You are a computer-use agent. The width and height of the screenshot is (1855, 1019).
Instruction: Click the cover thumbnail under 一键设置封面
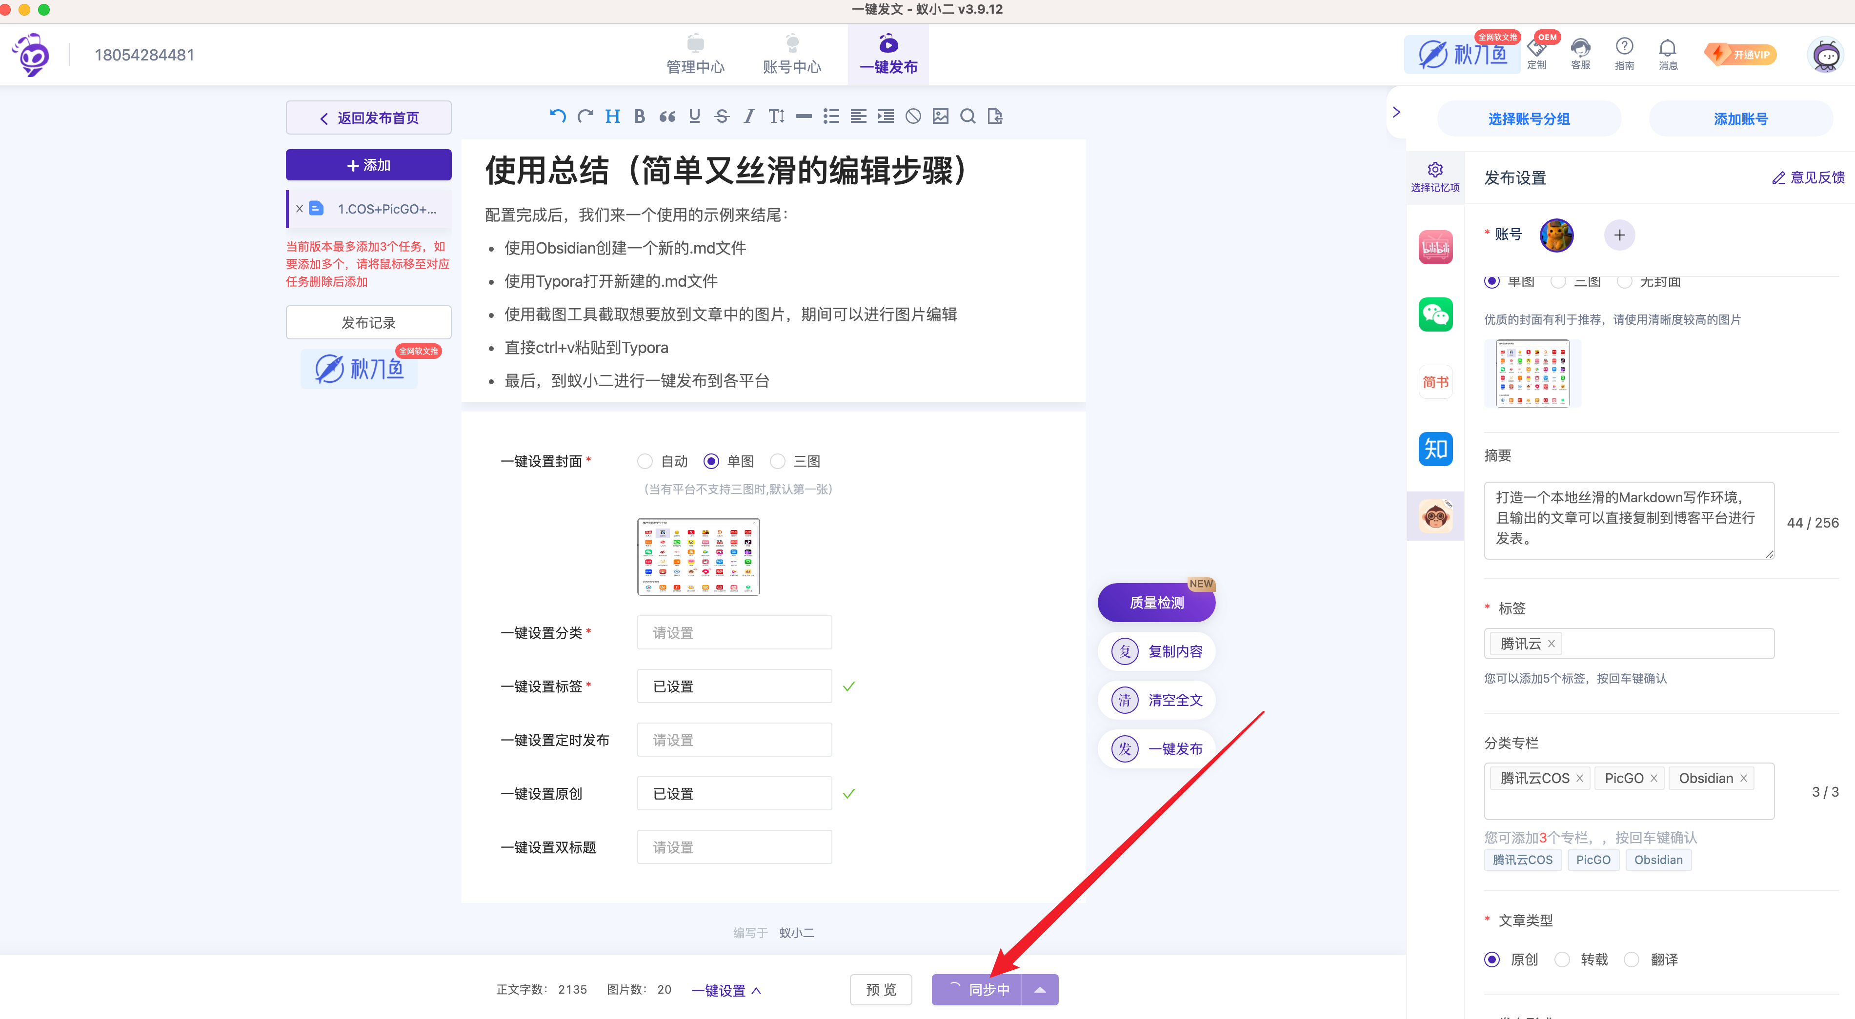coord(698,556)
